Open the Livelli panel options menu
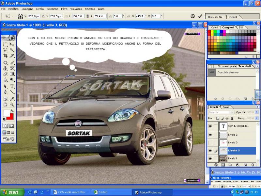The height and width of the screenshot is (196, 261). (258, 107)
